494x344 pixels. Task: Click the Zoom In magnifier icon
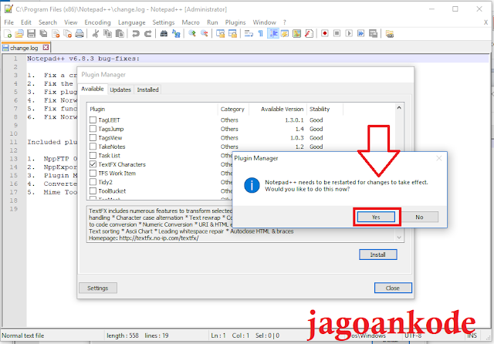192,34
